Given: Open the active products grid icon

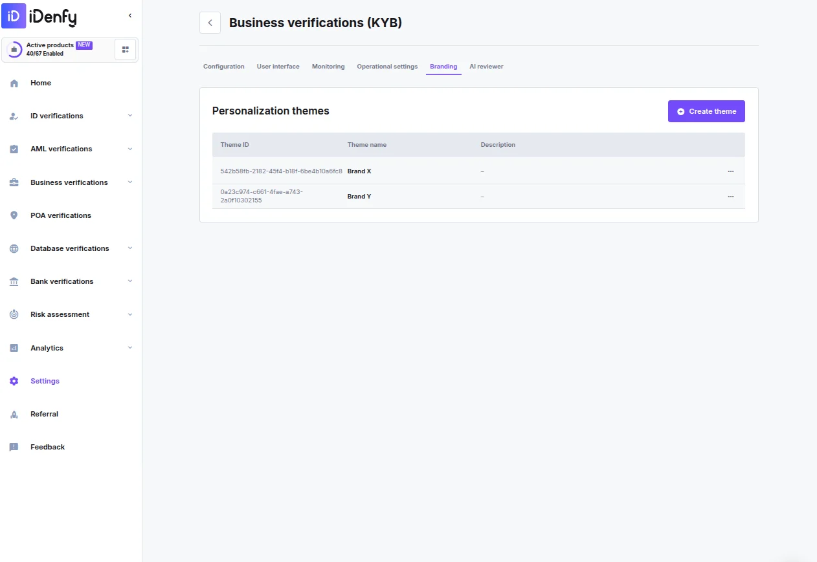Looking at the screenshot, I should click(x=126, y=50).
